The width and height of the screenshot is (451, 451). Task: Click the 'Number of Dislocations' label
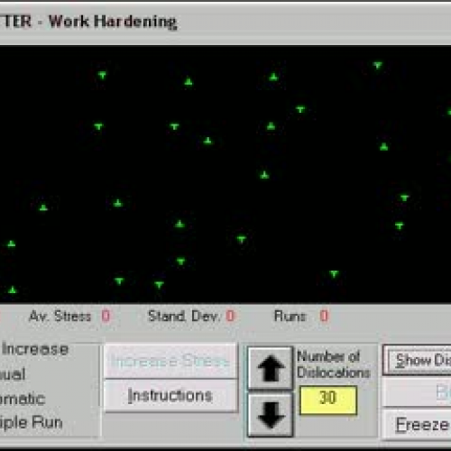(333, 364)
